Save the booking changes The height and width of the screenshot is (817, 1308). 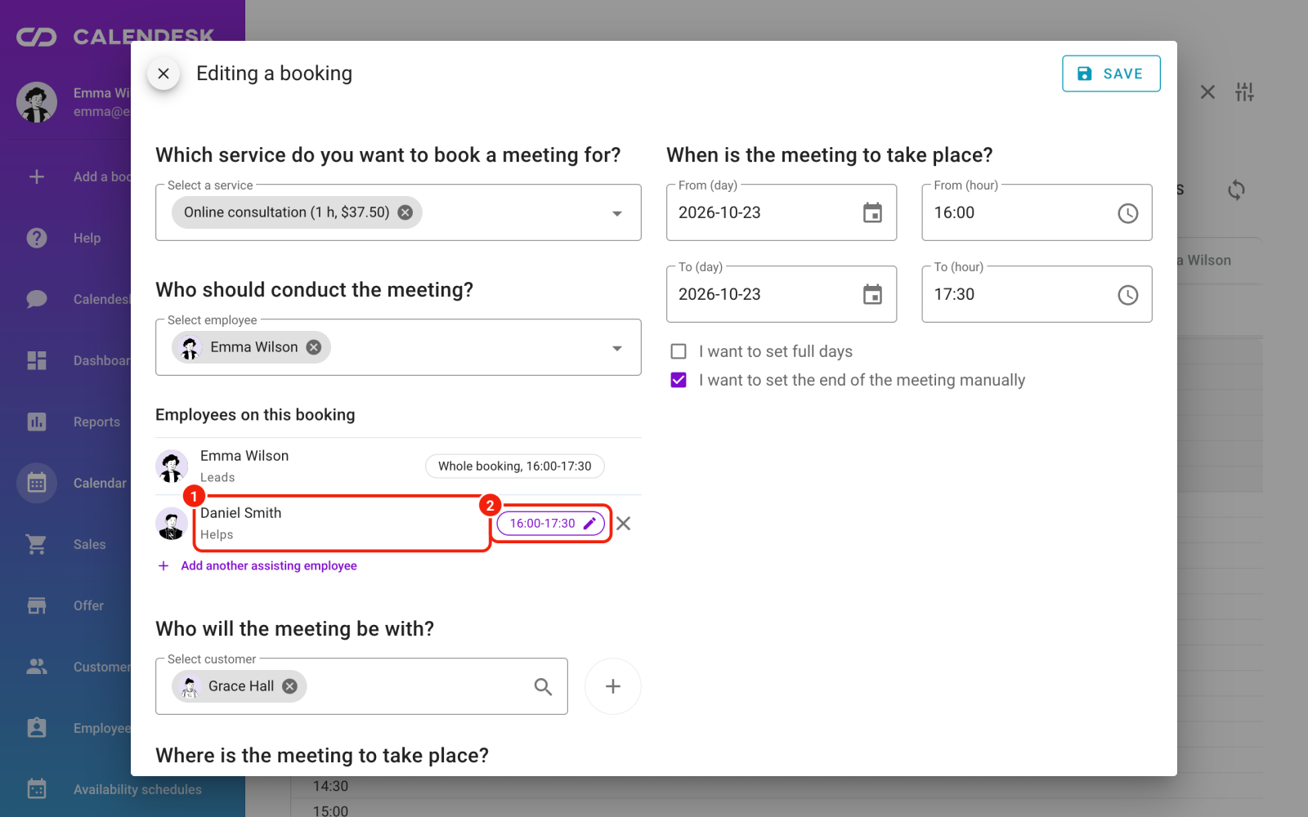[1111, 74]
